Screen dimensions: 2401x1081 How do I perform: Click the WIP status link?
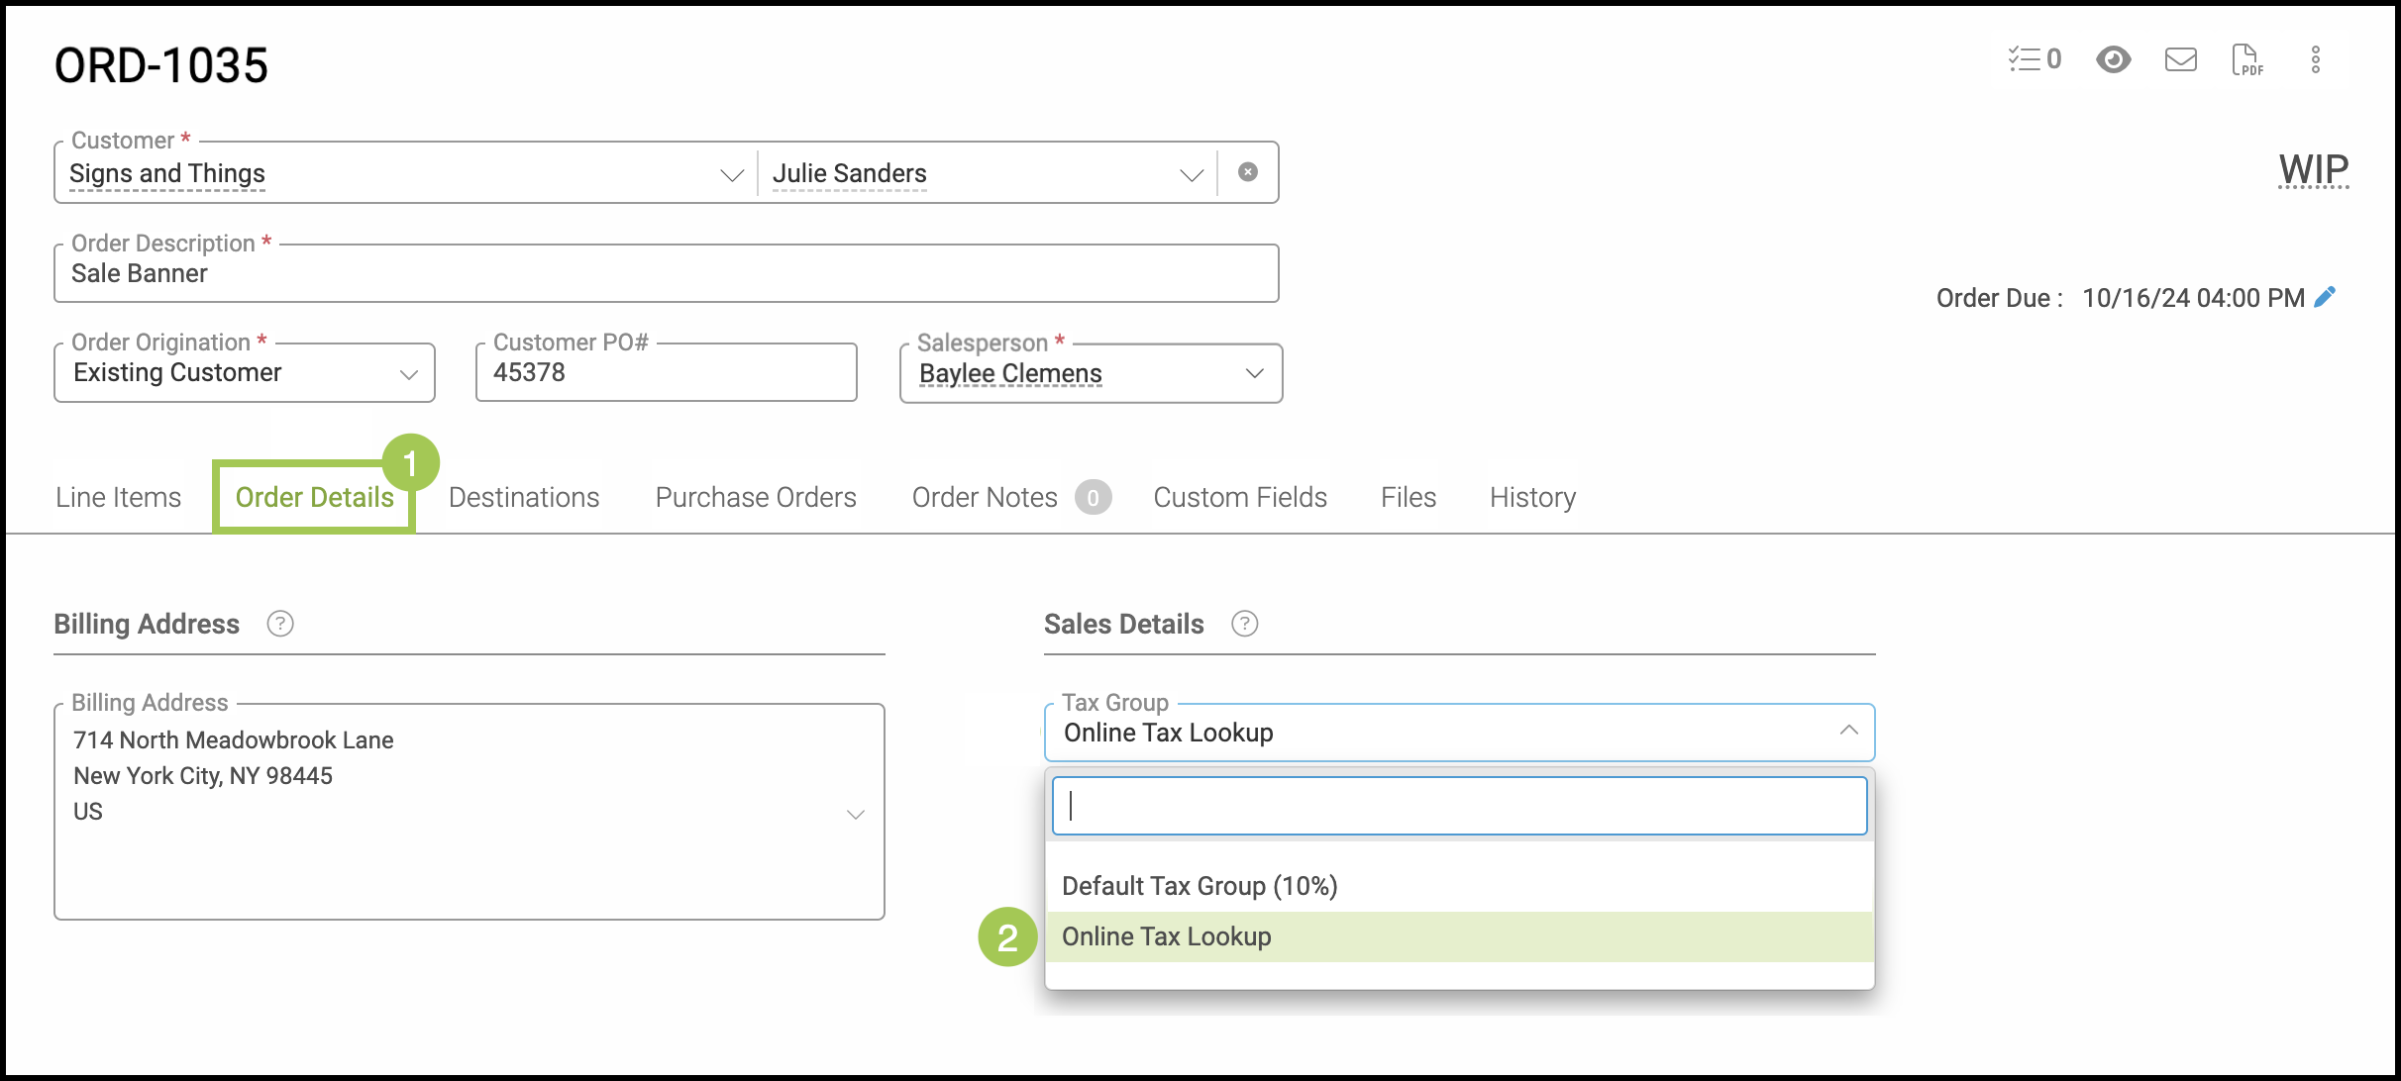click(x=2313, y=169)
